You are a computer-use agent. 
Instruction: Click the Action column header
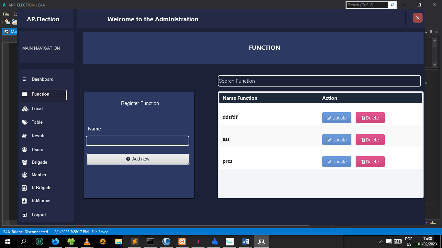click(330, 98)
